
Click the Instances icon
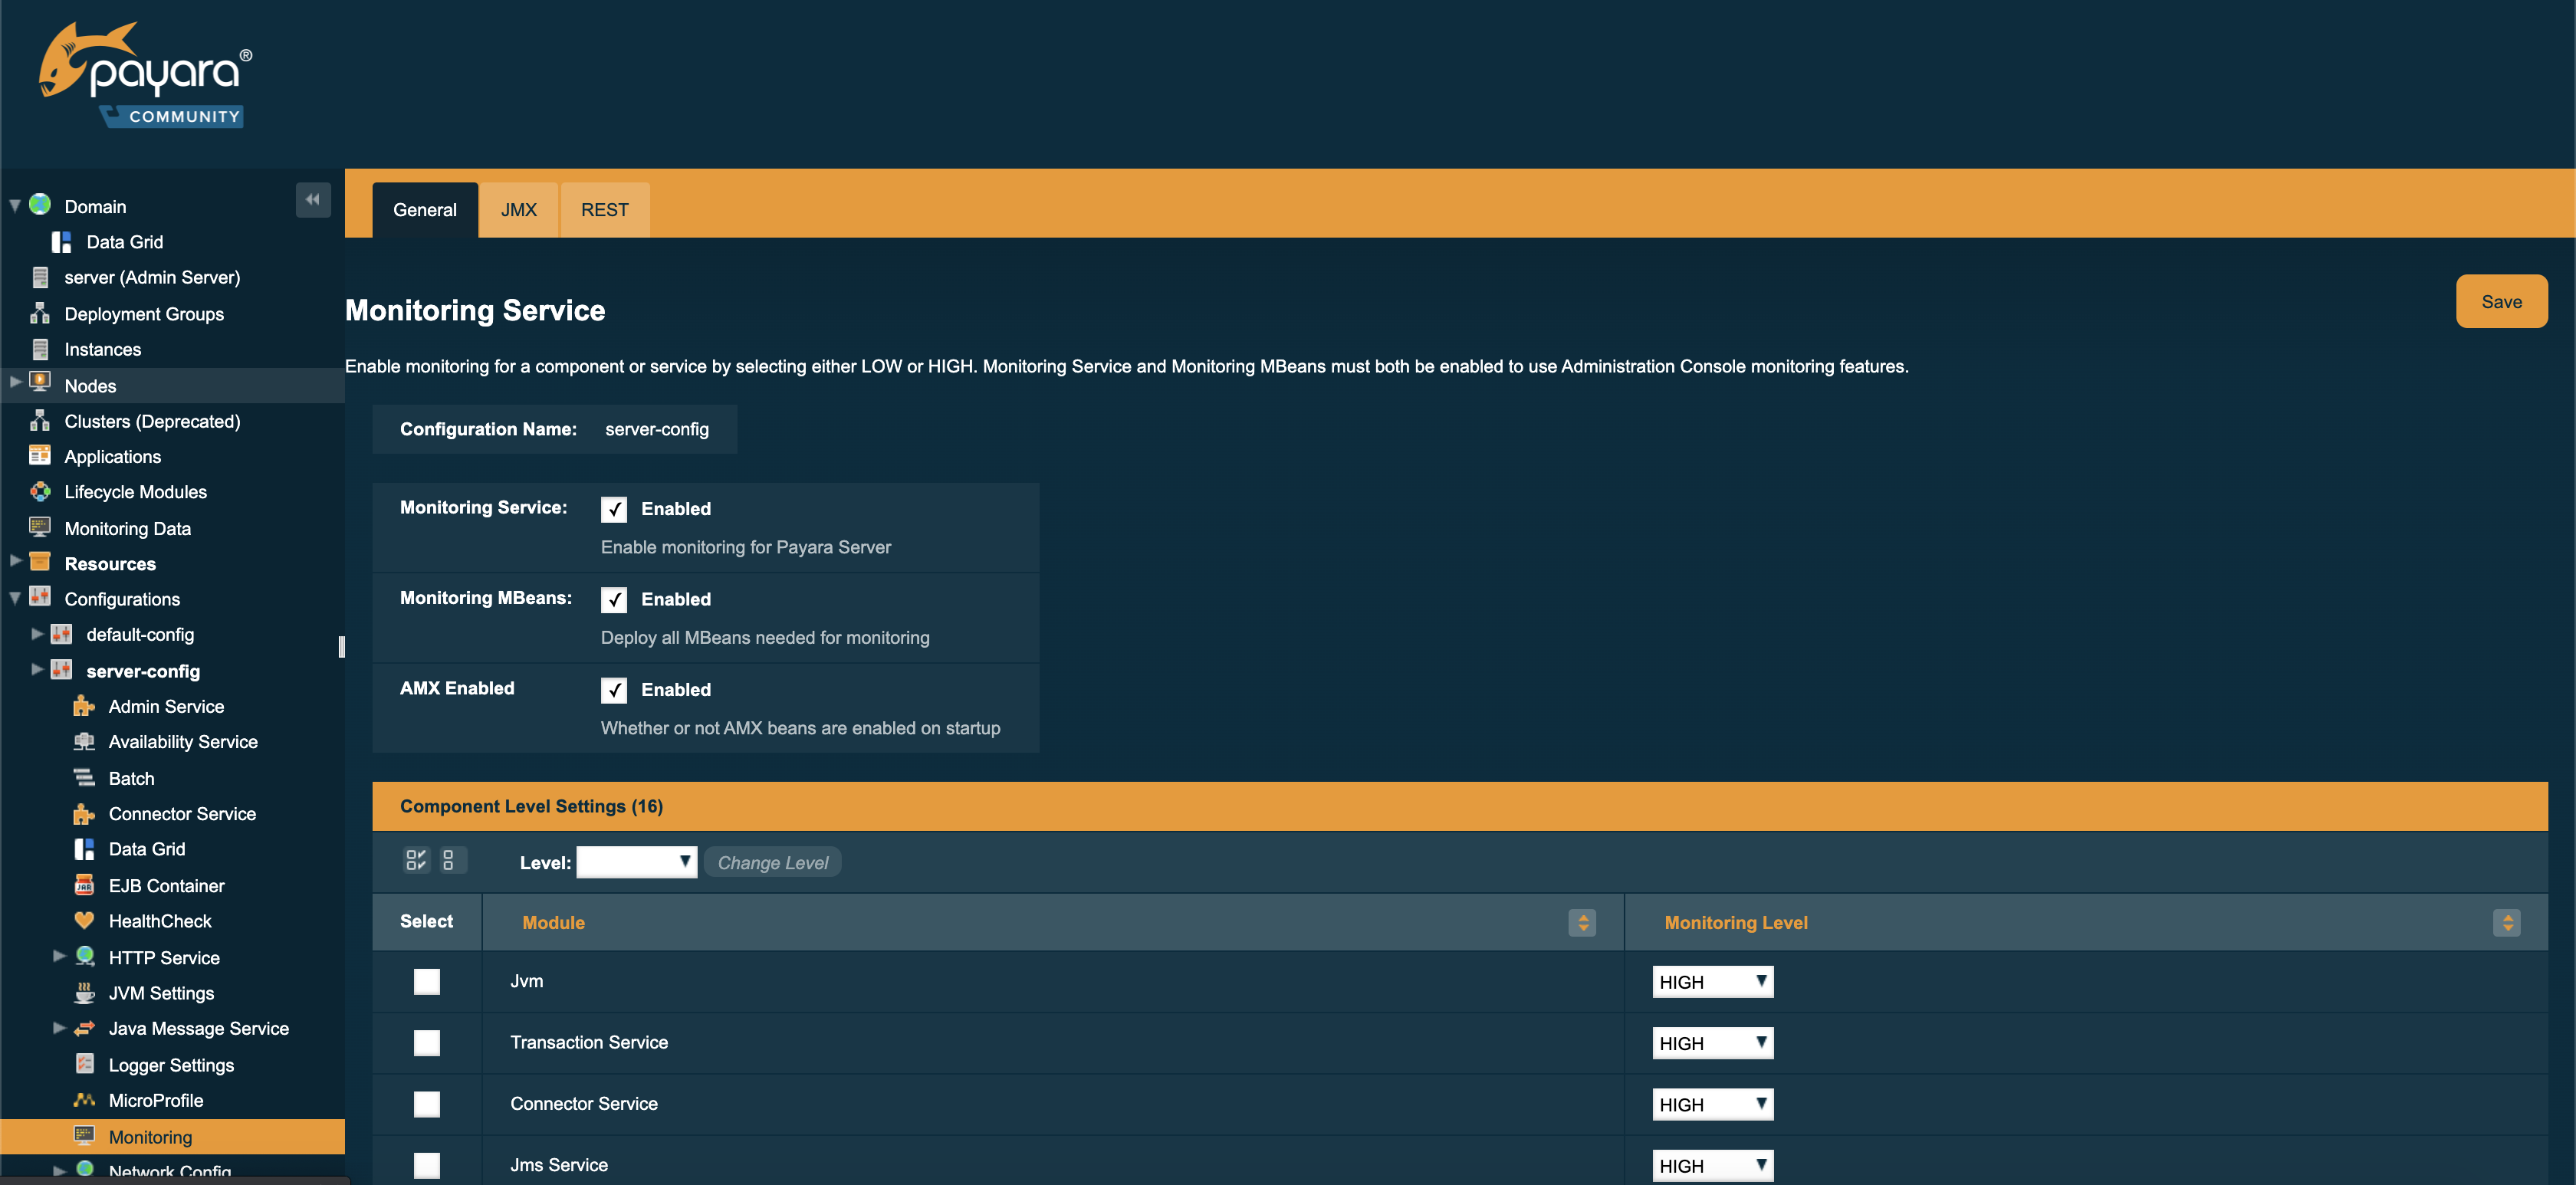[40, 349]
